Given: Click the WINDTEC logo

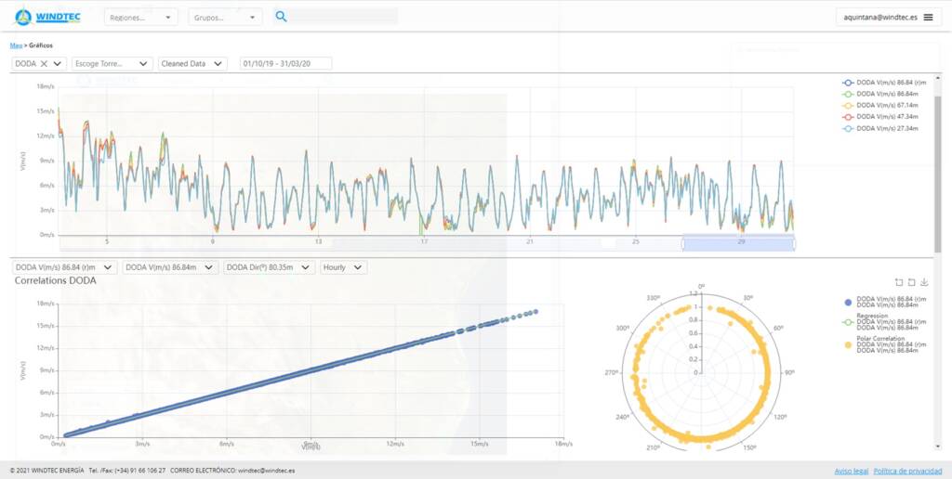Looking at the screenshot, I should click(x=47, y=17).
